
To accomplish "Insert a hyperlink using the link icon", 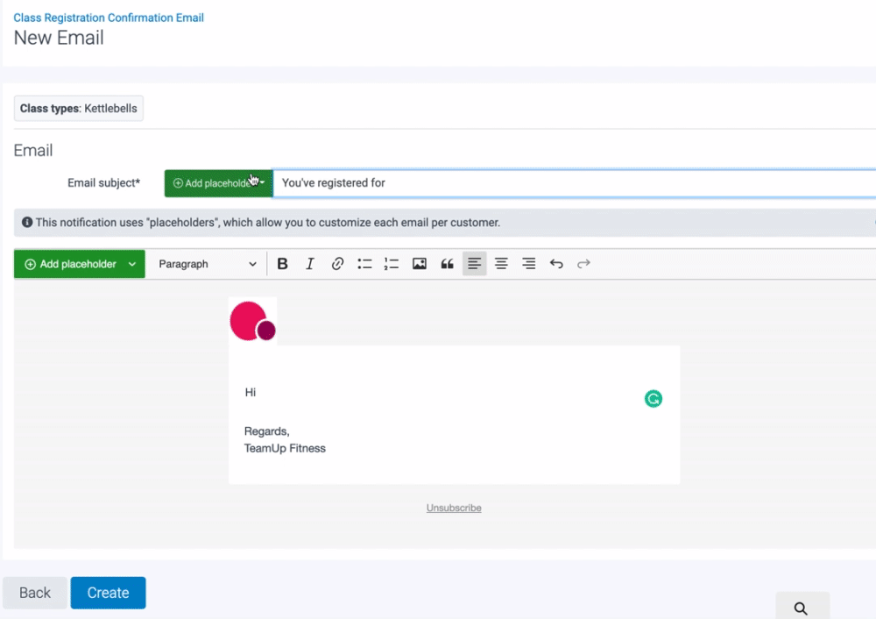I will point(337,264).
